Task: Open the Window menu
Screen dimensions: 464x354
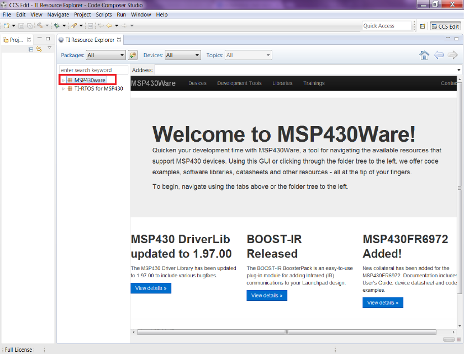Action: [x=141, y=15]
